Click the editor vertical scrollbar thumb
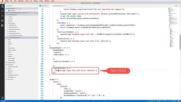The width and height of the screenshot is (181, 102). (180, 42)
